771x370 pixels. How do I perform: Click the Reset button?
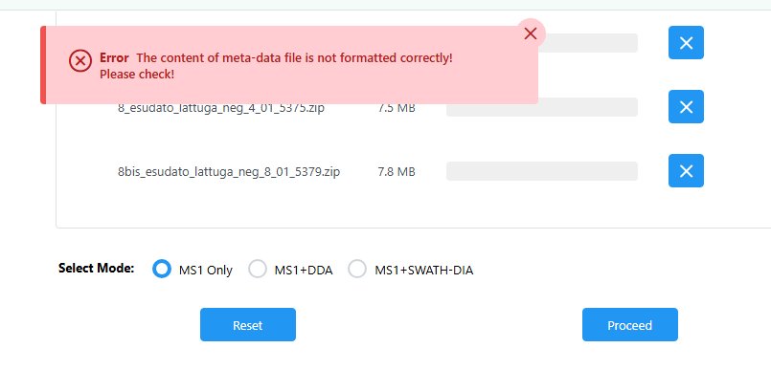248,325
